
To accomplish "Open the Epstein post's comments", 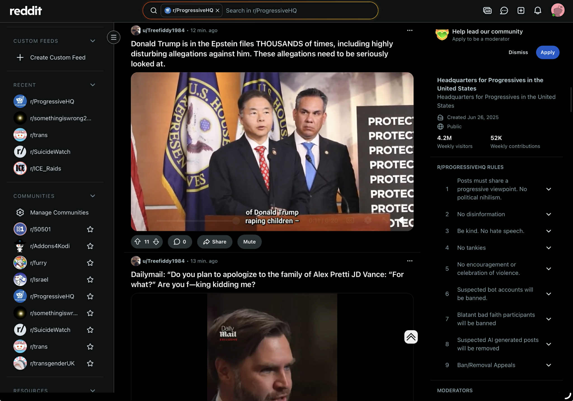I will tap(180, 242).
